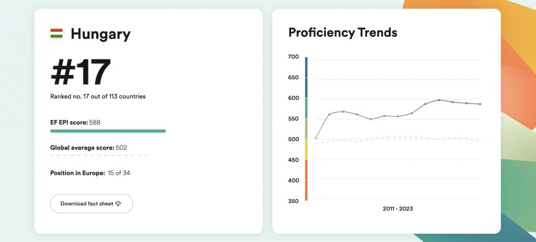Select the Hungary country heading
Screen dimensions: 536x242
(x=100, y=34)
